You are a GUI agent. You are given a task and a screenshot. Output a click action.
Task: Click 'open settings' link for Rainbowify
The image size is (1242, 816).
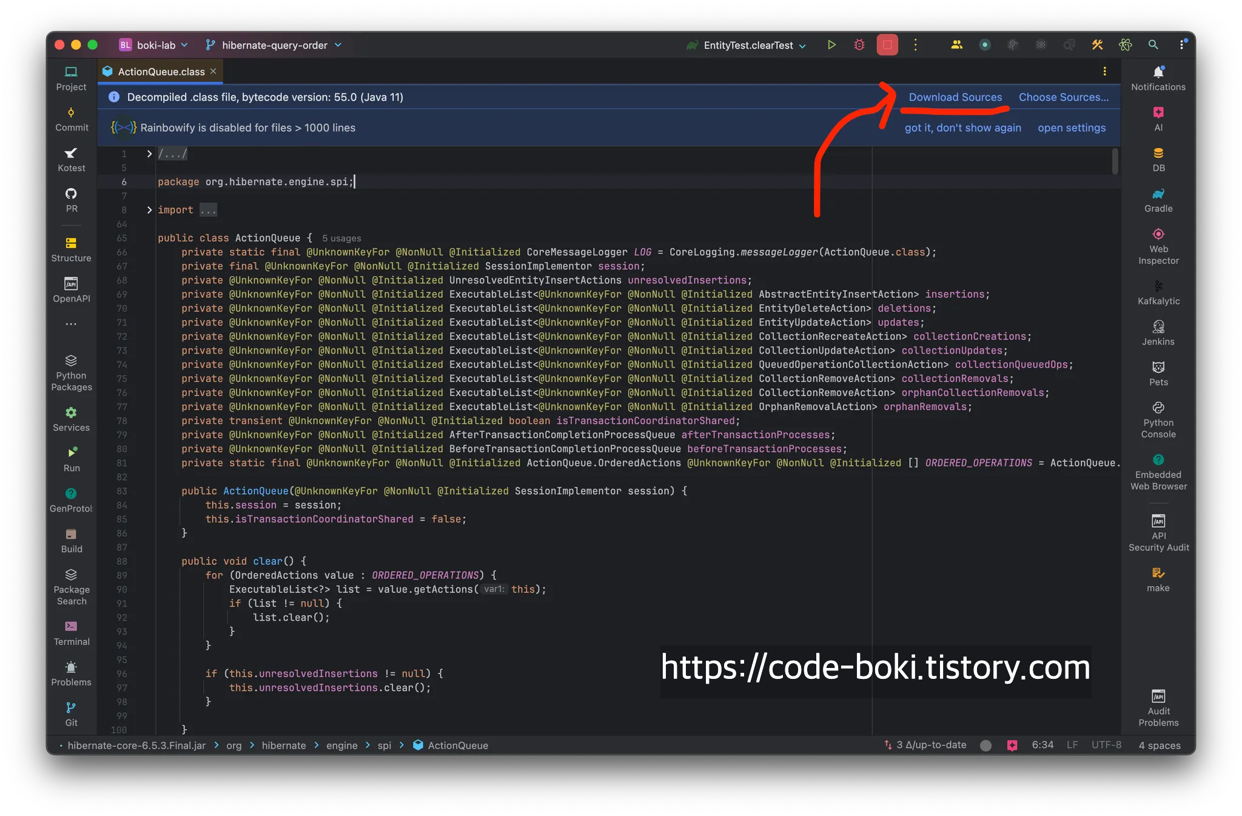pyautogui.click(x=1071, y=128)
